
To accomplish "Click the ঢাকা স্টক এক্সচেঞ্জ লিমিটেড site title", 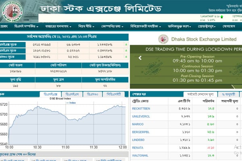I will click(101, 8).
